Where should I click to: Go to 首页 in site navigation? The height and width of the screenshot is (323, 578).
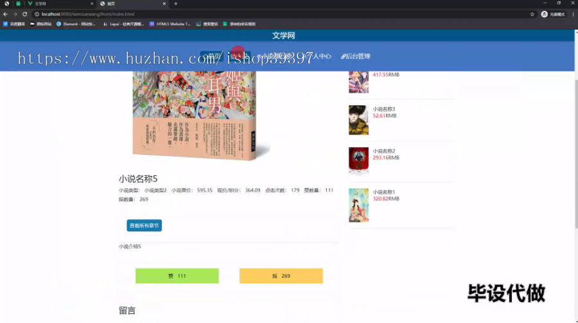(x=212, y=56)
